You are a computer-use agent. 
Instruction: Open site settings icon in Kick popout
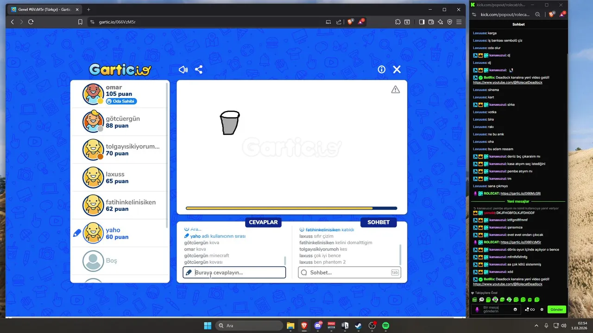pos(475,14)
